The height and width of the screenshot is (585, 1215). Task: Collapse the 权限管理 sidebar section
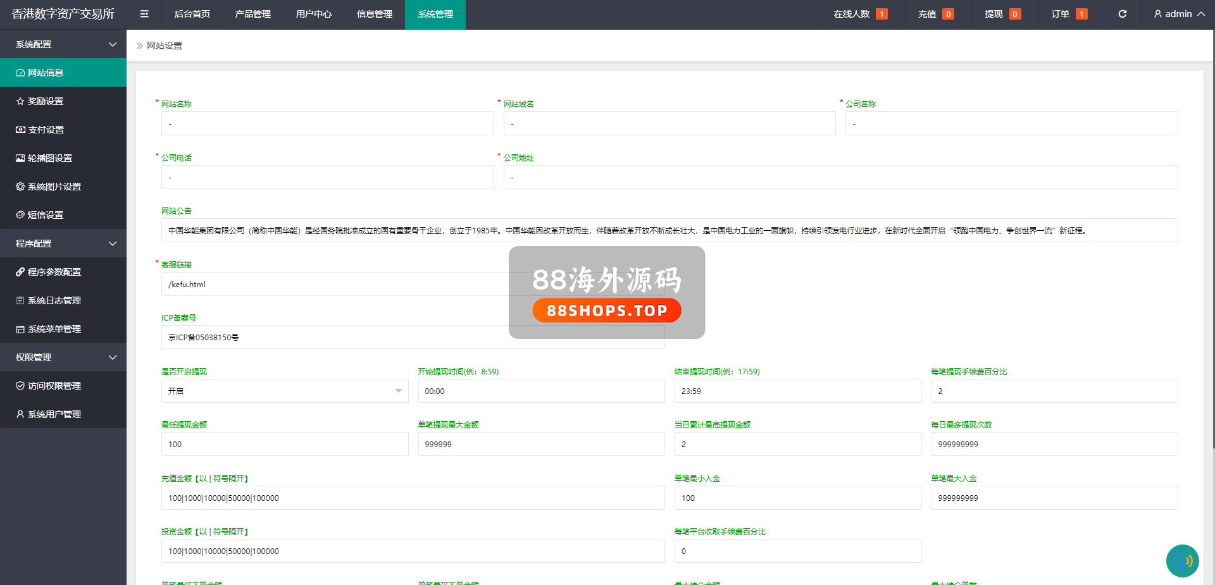coord(63,357)
